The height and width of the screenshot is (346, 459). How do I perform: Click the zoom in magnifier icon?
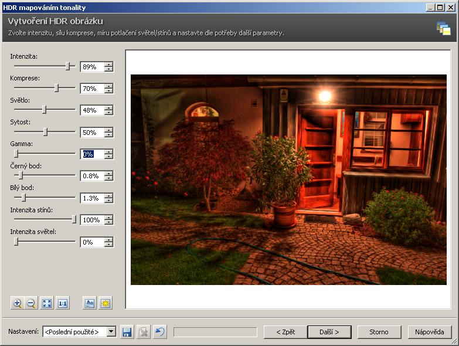pyautogui.click(x=18, y=303)
